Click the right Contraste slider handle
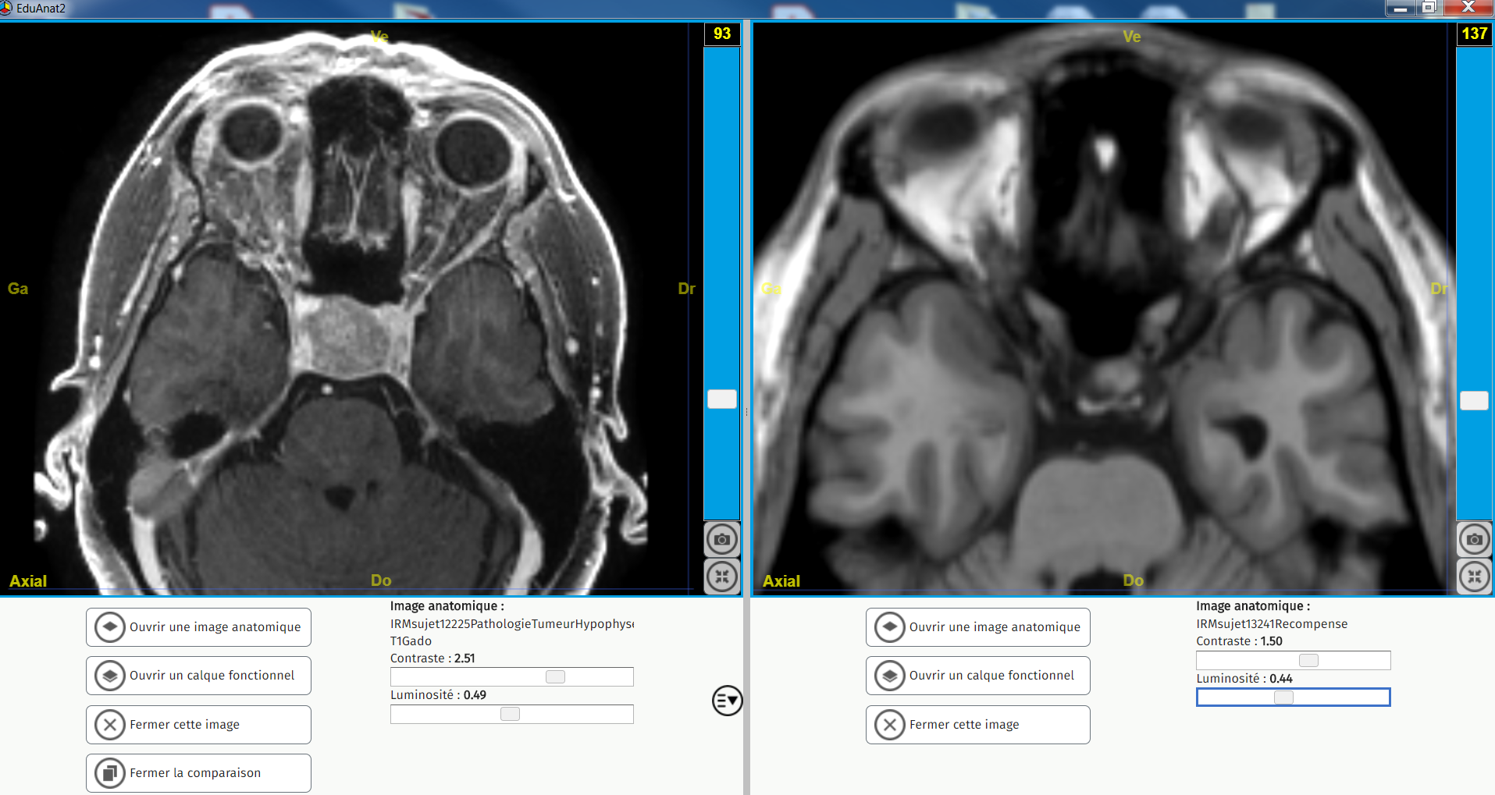 click(x=1308, y=659)
